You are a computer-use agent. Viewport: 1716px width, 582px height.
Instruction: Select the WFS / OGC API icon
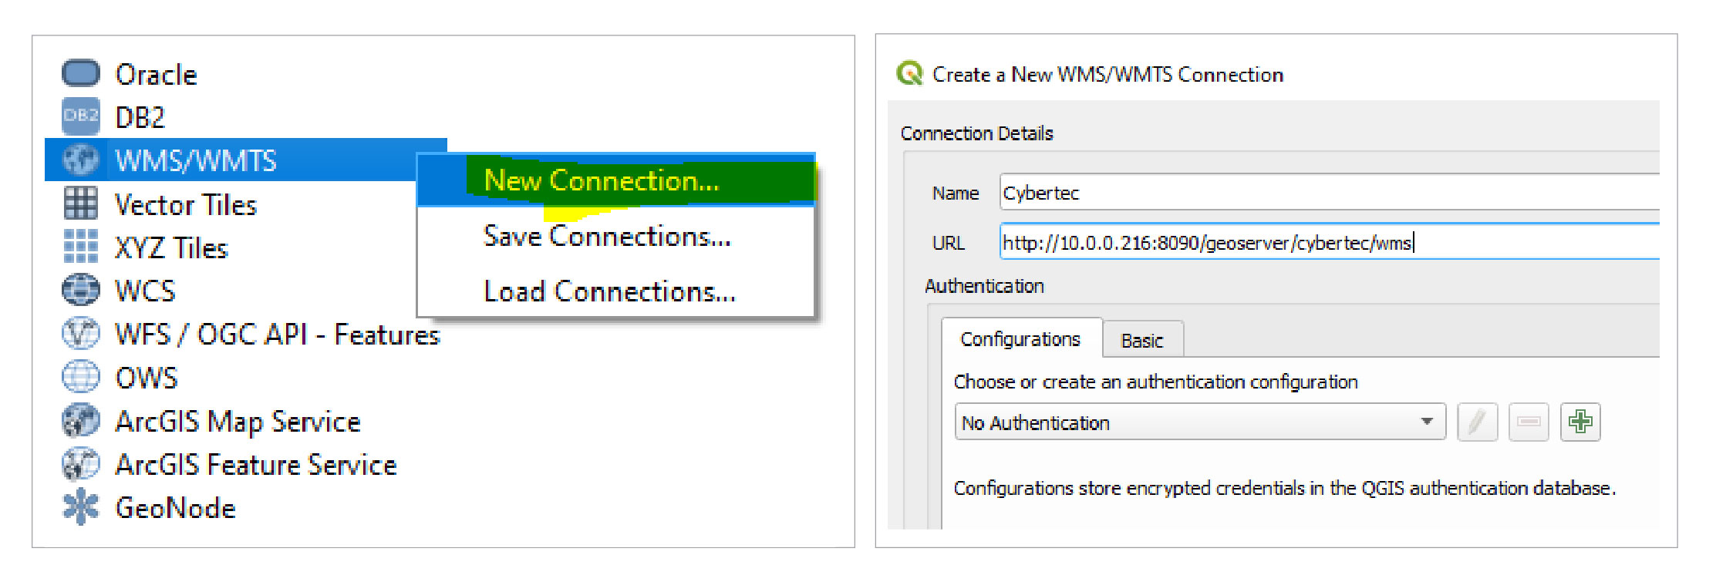[x=80, y=334]
